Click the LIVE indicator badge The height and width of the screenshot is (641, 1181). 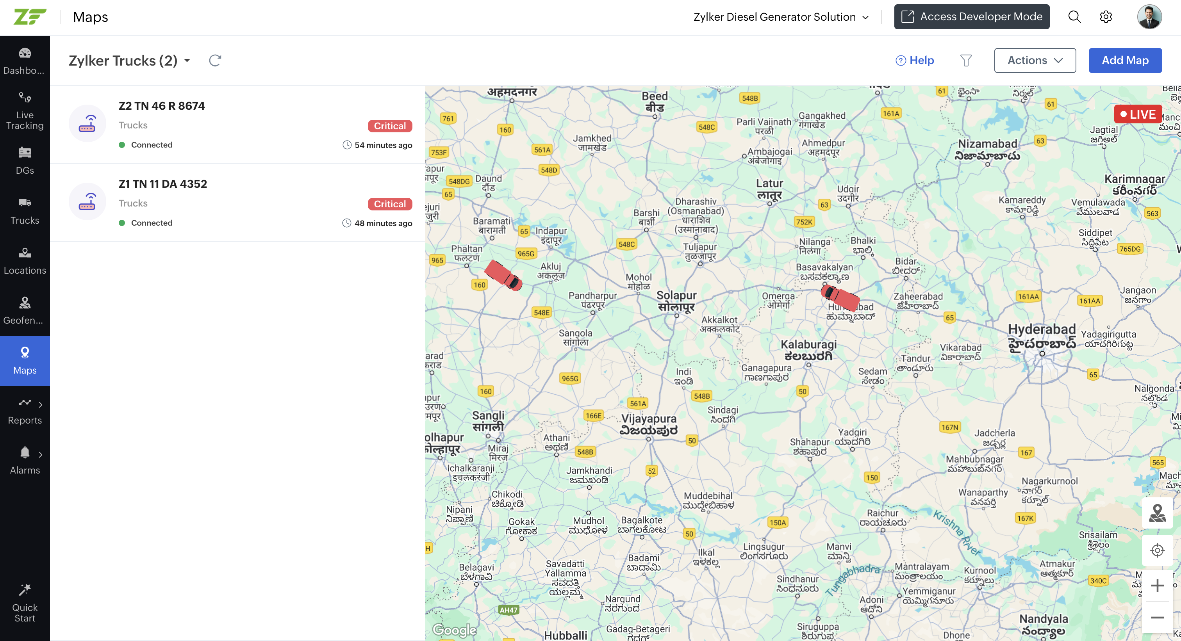coord(1137,114)
